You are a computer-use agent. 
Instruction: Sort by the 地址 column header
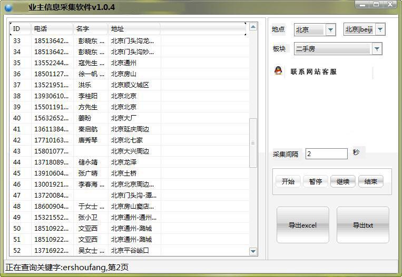click(134, 29)
